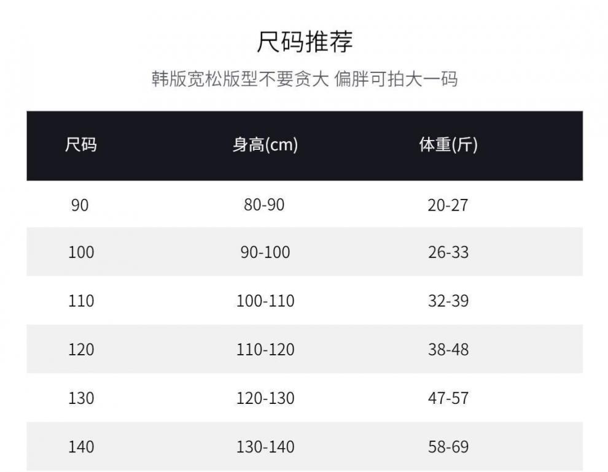This screenshot has height=472, width=608.
Task: Click the 100-110 height cell
Action: [265, 301]
